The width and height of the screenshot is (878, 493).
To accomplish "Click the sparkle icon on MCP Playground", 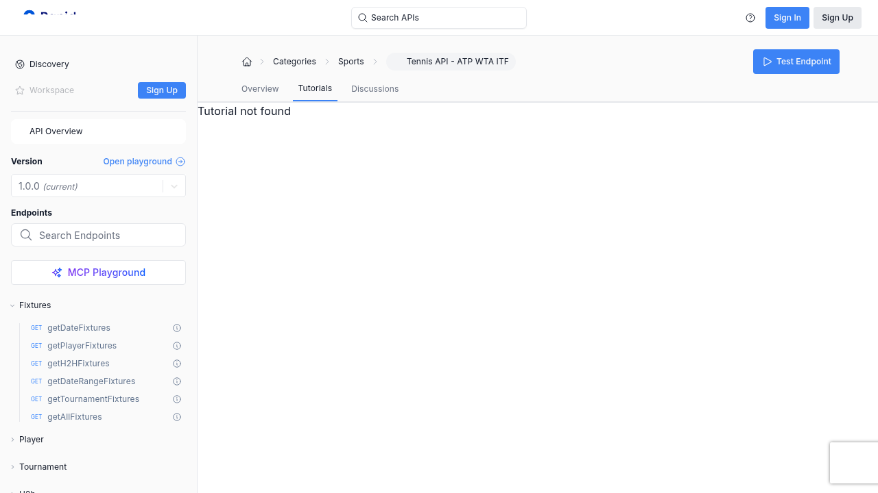I will (57, 273).
